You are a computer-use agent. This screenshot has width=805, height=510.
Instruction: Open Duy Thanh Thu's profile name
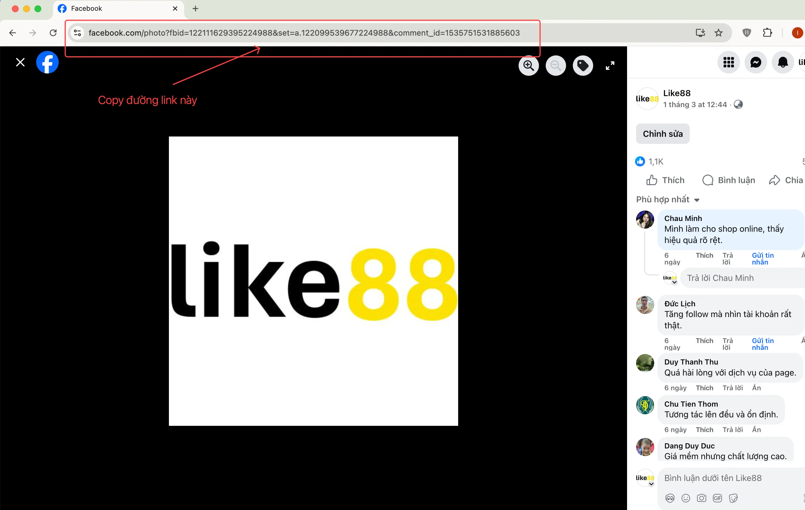click(691, 362)
